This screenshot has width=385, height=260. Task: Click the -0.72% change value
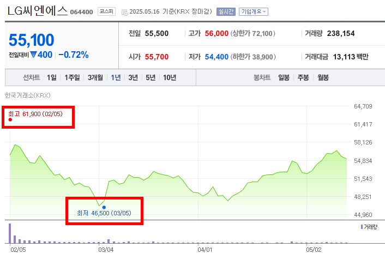coord(74,55)
